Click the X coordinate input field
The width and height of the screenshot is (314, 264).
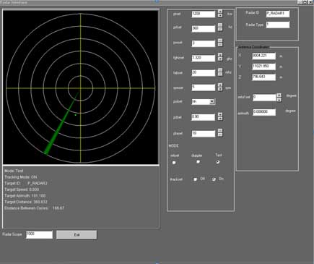tap(264, 56)
